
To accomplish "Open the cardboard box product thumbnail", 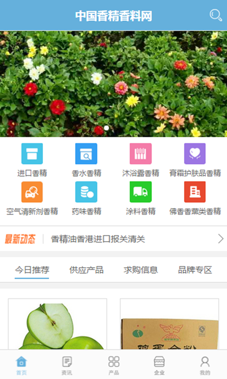I will click(x=170, y=324).
